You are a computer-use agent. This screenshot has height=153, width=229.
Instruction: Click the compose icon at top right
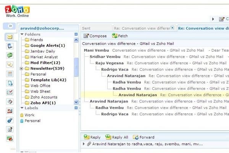(x=221, y=19)
